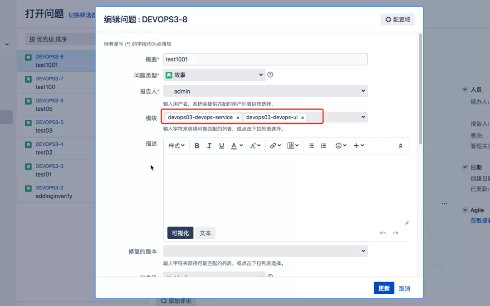This screenshot has width=490, height=306.
Task: Click 切换筛选器 switch filter link
Action: [x=82, y=15]
